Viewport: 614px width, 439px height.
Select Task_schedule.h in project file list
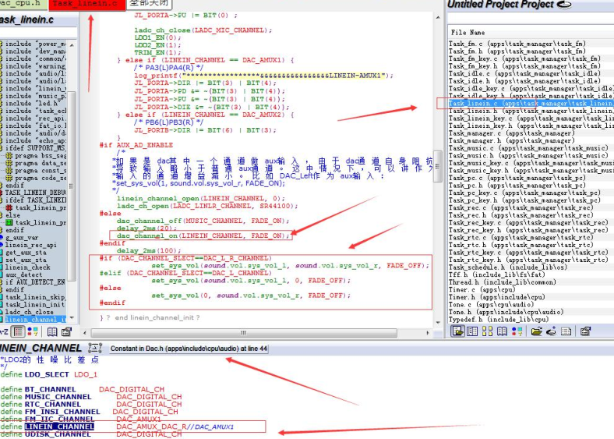pos(531,267)
